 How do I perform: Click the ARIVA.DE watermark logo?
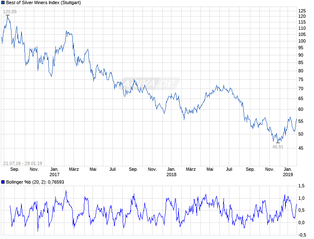[x=150, y=84]
